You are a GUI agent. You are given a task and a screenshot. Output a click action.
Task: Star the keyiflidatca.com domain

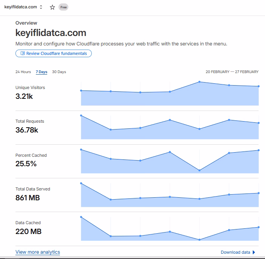coord(52,7)
